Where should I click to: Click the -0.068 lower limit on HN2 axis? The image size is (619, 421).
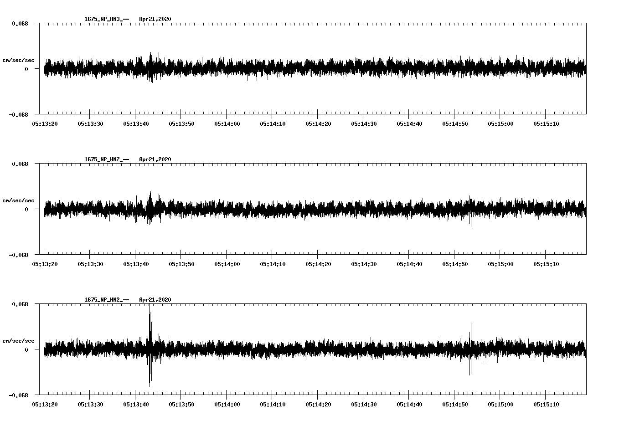pyautogui.click(x=18, y=395)
